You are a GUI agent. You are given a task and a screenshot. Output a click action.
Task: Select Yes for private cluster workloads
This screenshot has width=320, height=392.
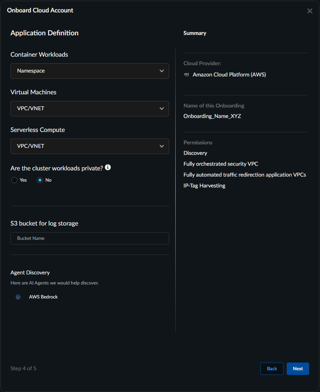[x=14, y=180]
